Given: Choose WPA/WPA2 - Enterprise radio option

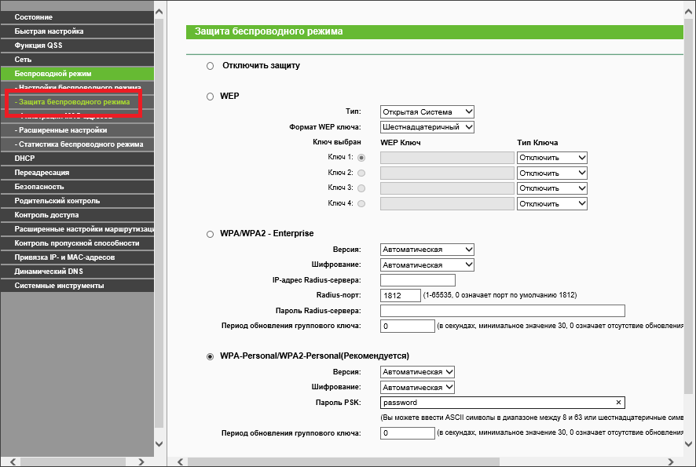Looking at the screenshot, I should (210, 234).
